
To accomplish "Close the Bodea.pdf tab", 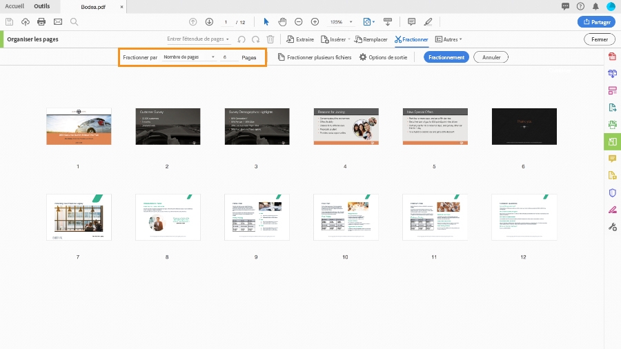I will pos(121,7).
